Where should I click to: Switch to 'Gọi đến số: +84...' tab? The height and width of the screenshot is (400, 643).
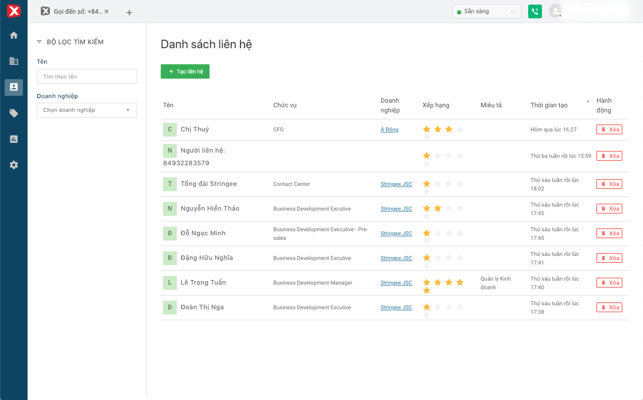(x=74, y=11)
